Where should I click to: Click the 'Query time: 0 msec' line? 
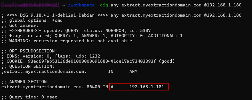click(x=29, y=97)
